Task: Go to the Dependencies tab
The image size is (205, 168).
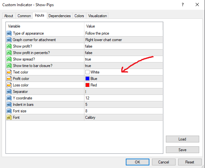Action: coord(59,16)
